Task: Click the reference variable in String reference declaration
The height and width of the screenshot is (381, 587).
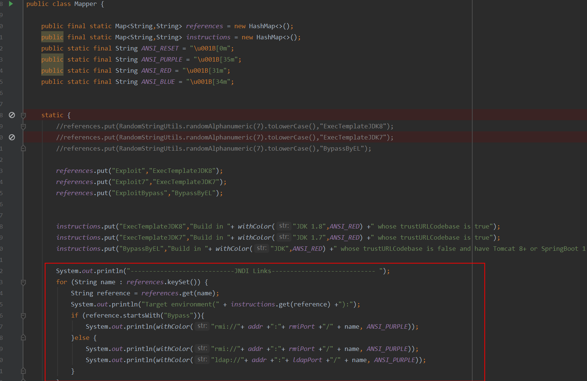Action: 114,293
